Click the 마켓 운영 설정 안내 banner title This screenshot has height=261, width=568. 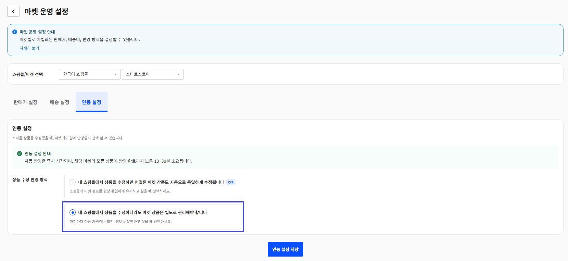click(37, 32)
